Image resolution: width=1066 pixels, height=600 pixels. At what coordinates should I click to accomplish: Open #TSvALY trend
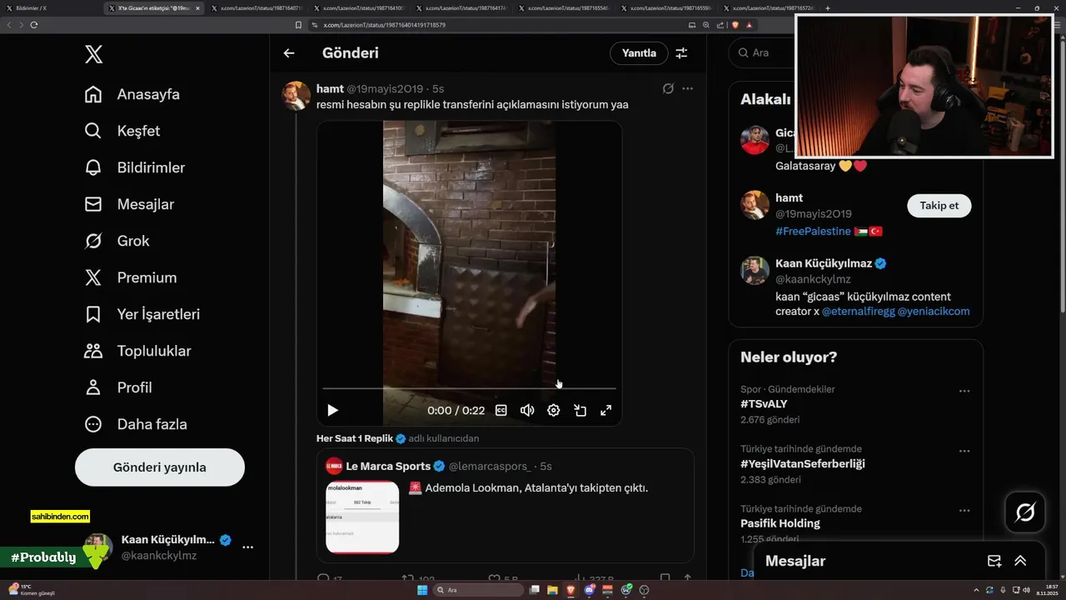(x=764, y=404)
